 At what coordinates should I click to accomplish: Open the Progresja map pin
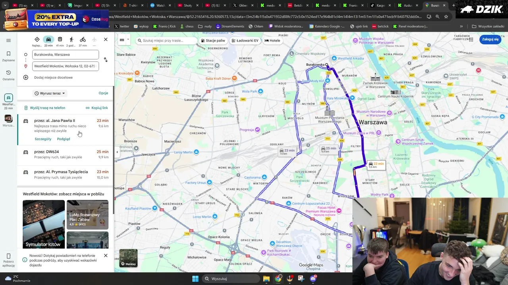point(257,129)
